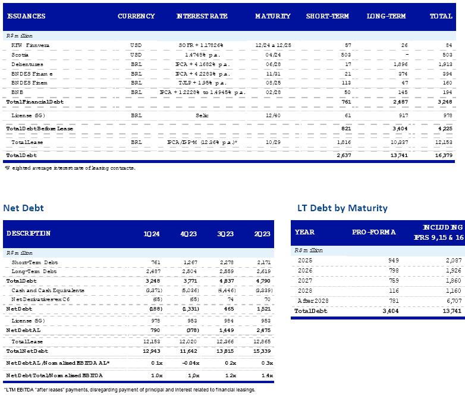Click the Cash and Cash Equivalents row label
This screenshot has height=401, width=465.
click(x=48, y=290)
